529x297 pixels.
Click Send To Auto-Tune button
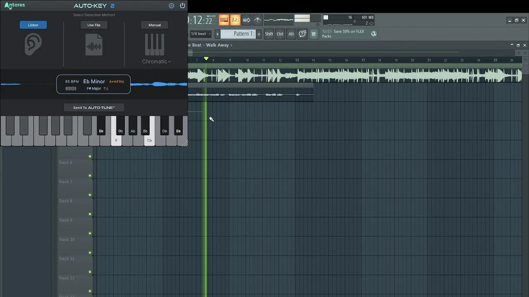click(x=94, y=108)
